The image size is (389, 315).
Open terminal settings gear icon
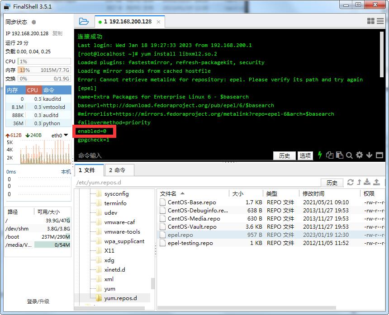tap(359, 155)
